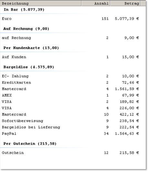149x172 pixels.
Task: Select the Mastercard row with 1.561,59 €
Action: tap(73, 89)
